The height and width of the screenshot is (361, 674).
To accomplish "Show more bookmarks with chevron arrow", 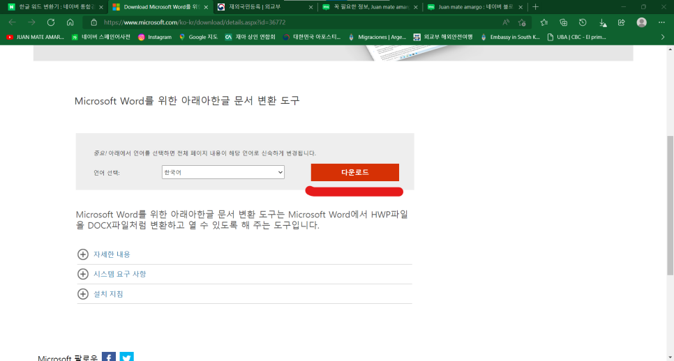I will (663, 37).
